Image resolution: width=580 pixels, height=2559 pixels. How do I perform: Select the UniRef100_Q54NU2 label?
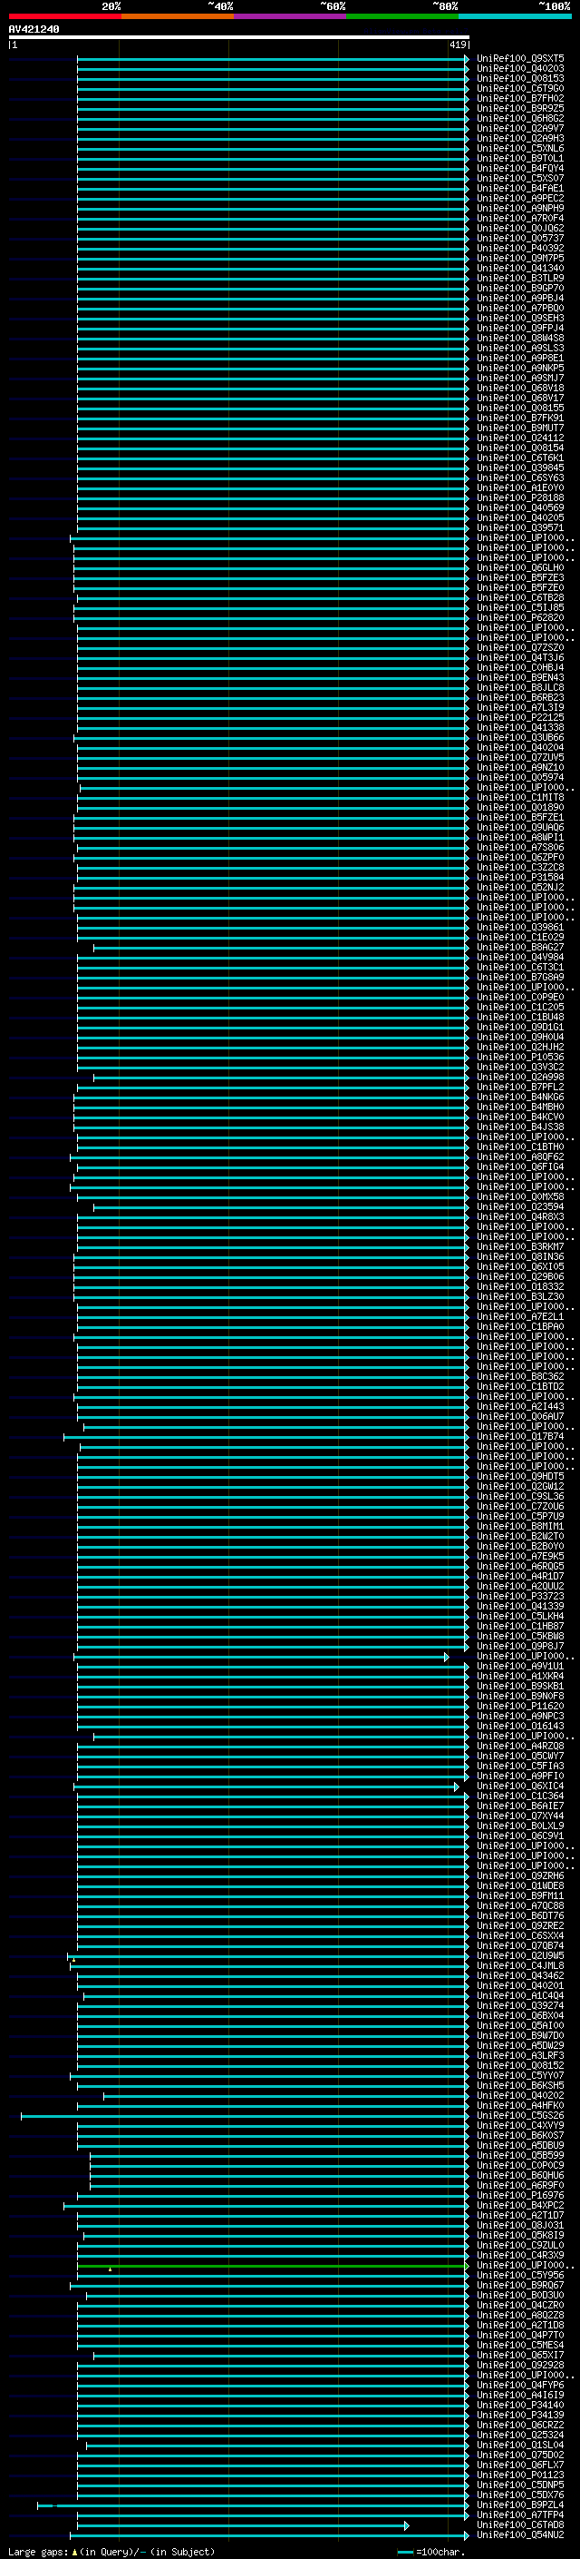tap(520, 2534)
